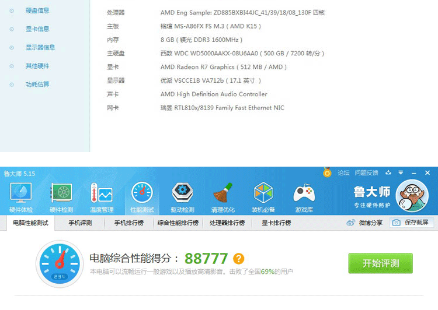Click the 69% user ranking text
This screenshot has width=438, height=310.
point(267,272)
